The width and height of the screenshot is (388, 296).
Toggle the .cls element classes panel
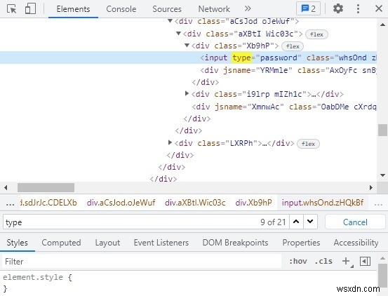[323, 261]
